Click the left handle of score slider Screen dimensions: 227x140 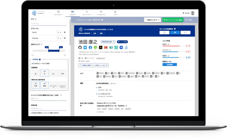(x=48, y=50)
